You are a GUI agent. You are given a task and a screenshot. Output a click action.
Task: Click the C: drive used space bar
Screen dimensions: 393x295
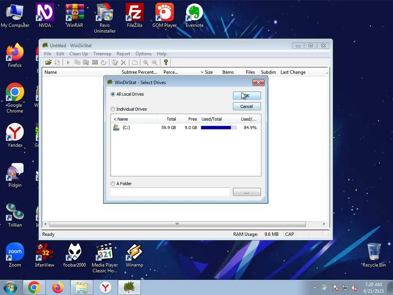coord(219,128)
